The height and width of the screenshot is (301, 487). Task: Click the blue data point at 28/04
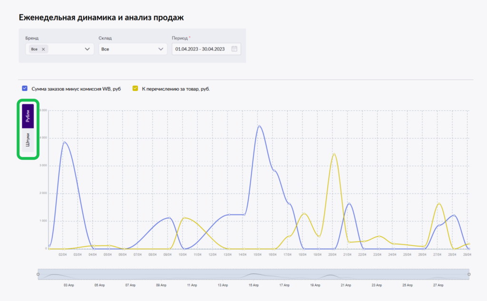click(x=454, y=215)
